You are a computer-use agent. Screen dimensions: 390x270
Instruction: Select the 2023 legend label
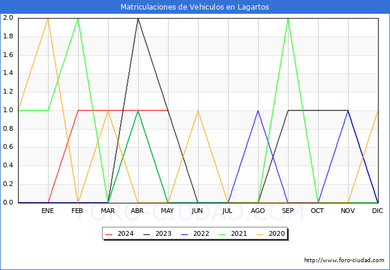(x=163, y=234)
